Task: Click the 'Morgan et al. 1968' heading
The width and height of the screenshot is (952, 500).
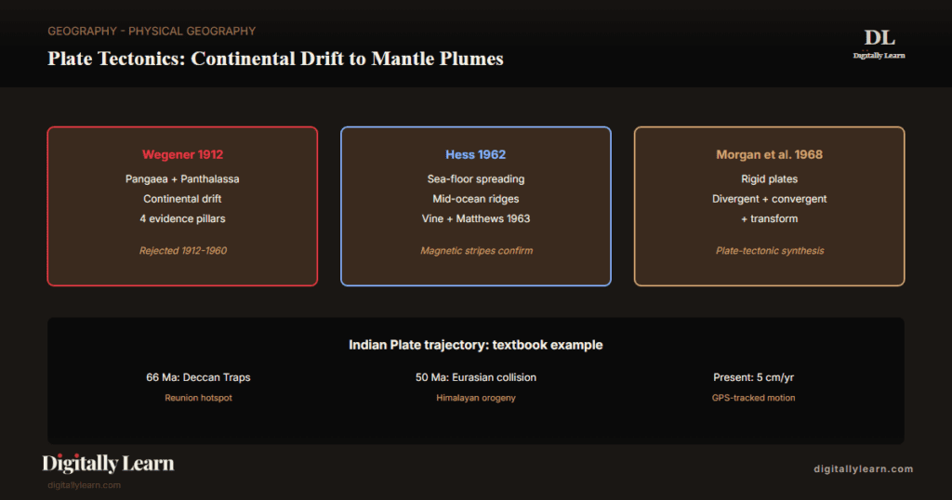Action: click(769, 154)
